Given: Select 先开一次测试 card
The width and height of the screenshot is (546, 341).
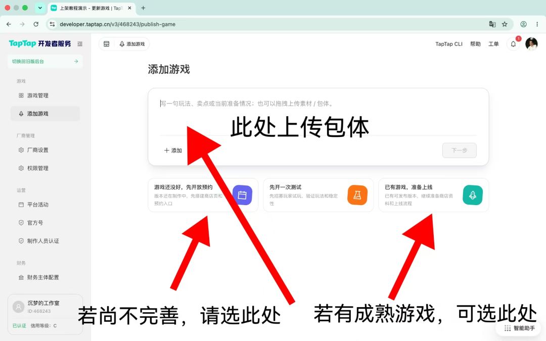Looking at the screenshot, I should pyautogui.click(x=318, y=195).
